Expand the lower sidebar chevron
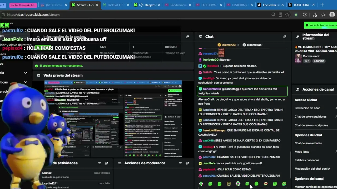 pyautogui.click(x=26, y=82)
